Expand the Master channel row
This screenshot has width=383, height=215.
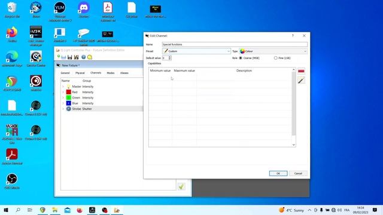click(63, 87)
